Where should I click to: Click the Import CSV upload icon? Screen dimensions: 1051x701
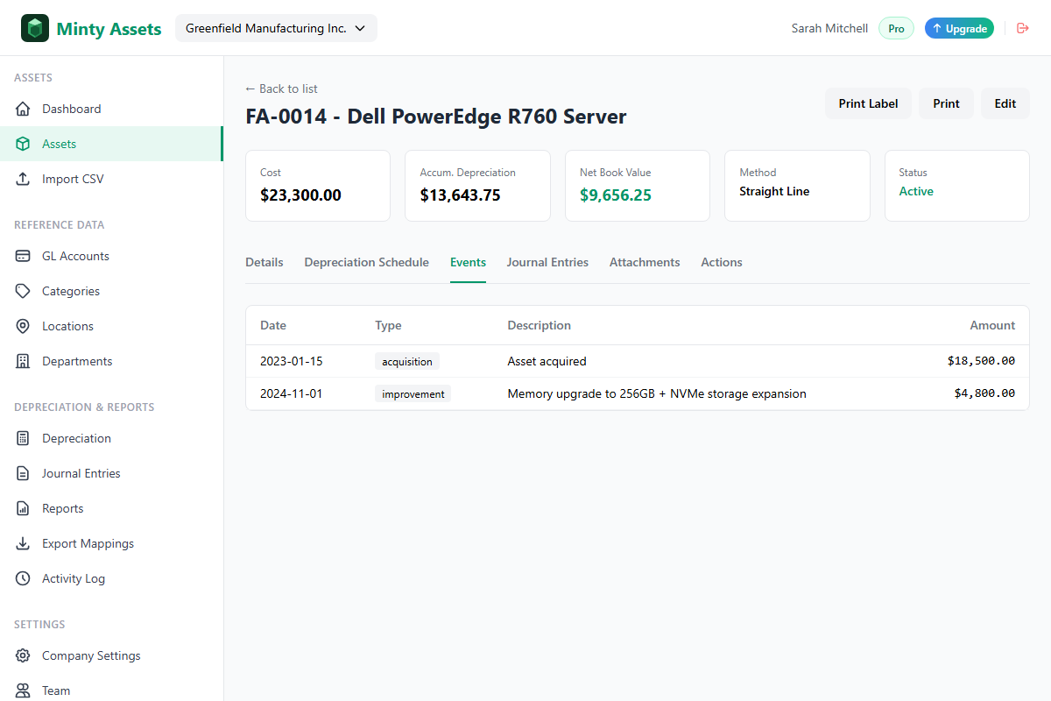tap(23, 179)
